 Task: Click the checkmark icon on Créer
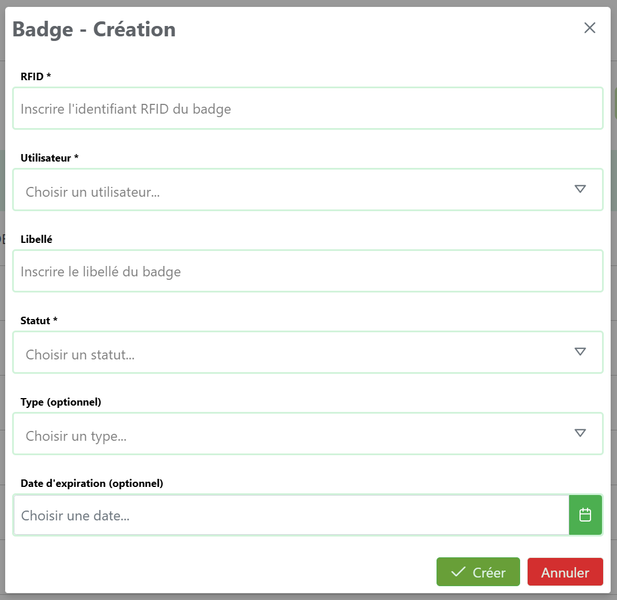tap(458, 572)
